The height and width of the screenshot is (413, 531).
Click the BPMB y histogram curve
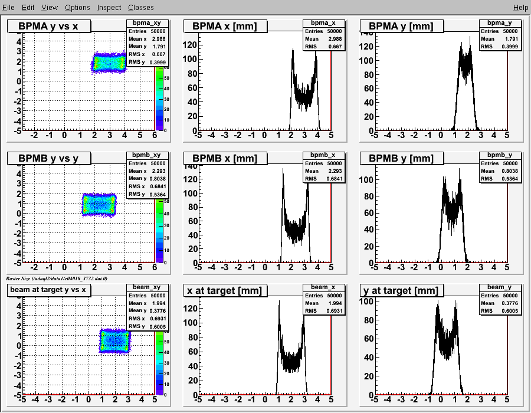(x=452, y=210)
